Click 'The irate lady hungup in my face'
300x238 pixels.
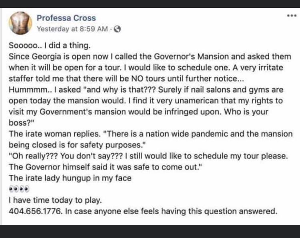pos(70,178)
